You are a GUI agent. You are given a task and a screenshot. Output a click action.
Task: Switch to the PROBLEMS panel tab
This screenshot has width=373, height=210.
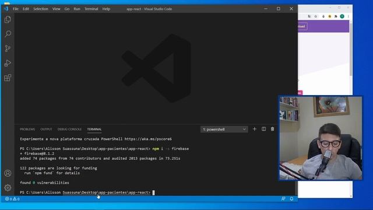point(27,129)
